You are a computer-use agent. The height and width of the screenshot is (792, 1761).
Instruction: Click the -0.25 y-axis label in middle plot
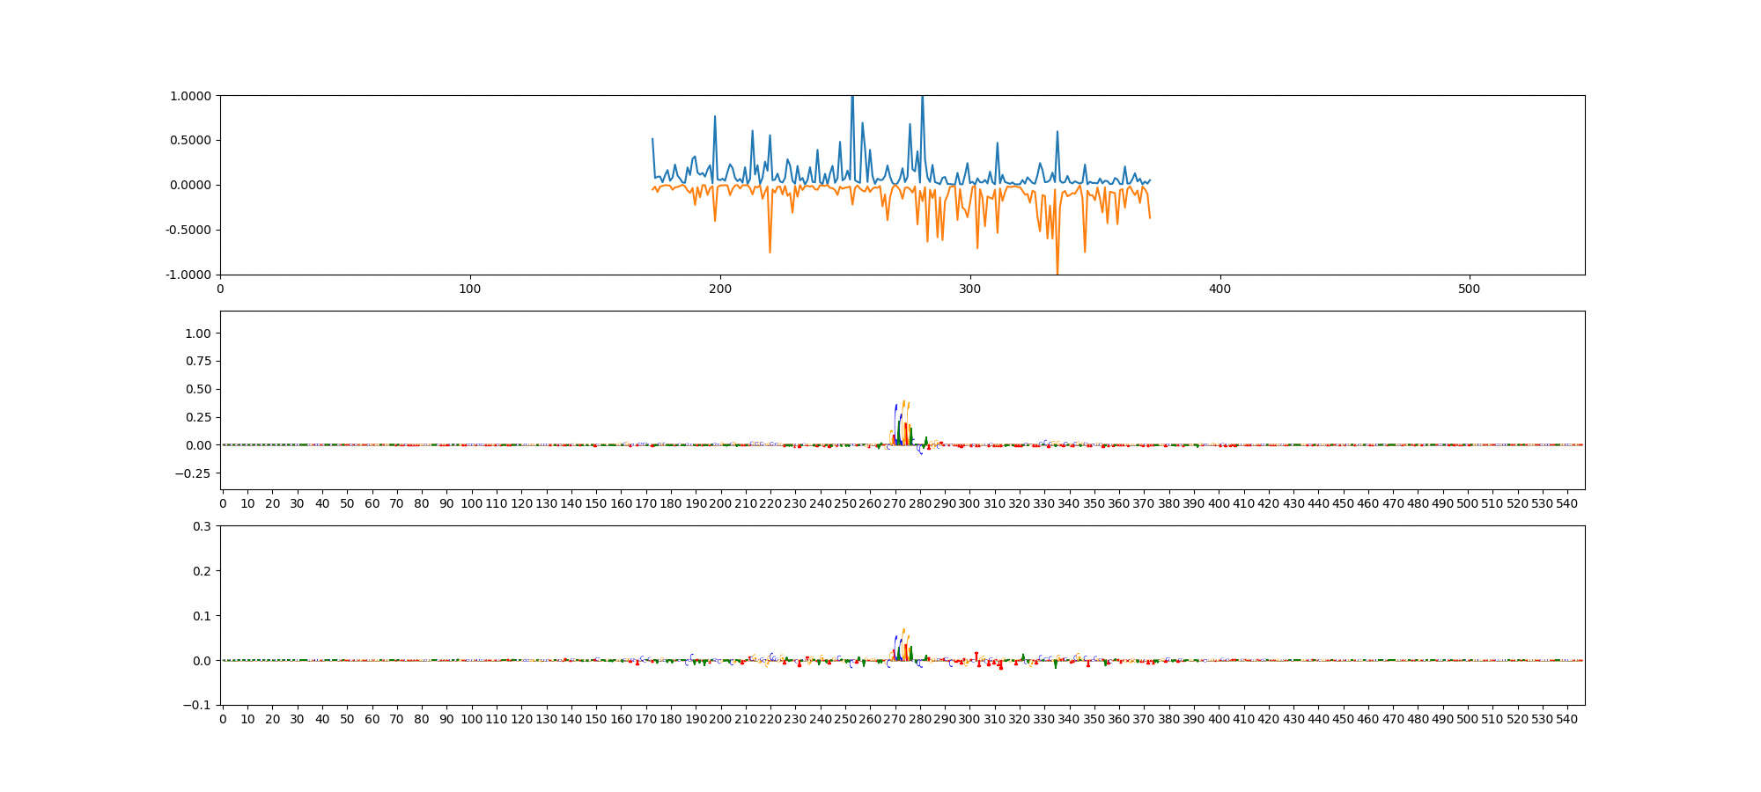(194, 473)
